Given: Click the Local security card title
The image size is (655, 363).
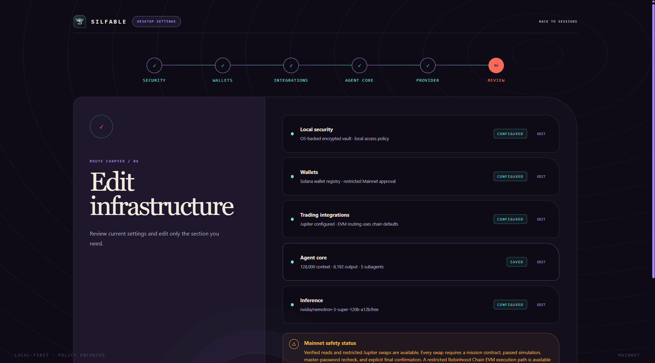Looking at the screenshot, I should point(317,130).
